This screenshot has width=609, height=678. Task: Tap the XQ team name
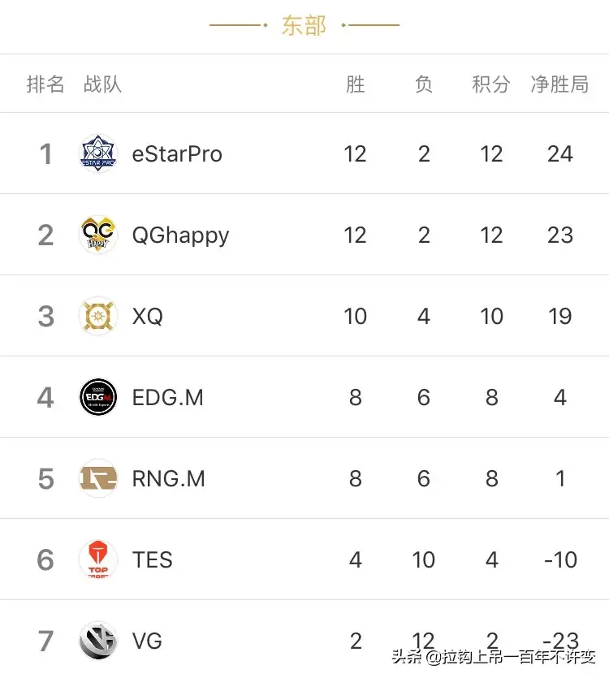(x=148, y=316)
